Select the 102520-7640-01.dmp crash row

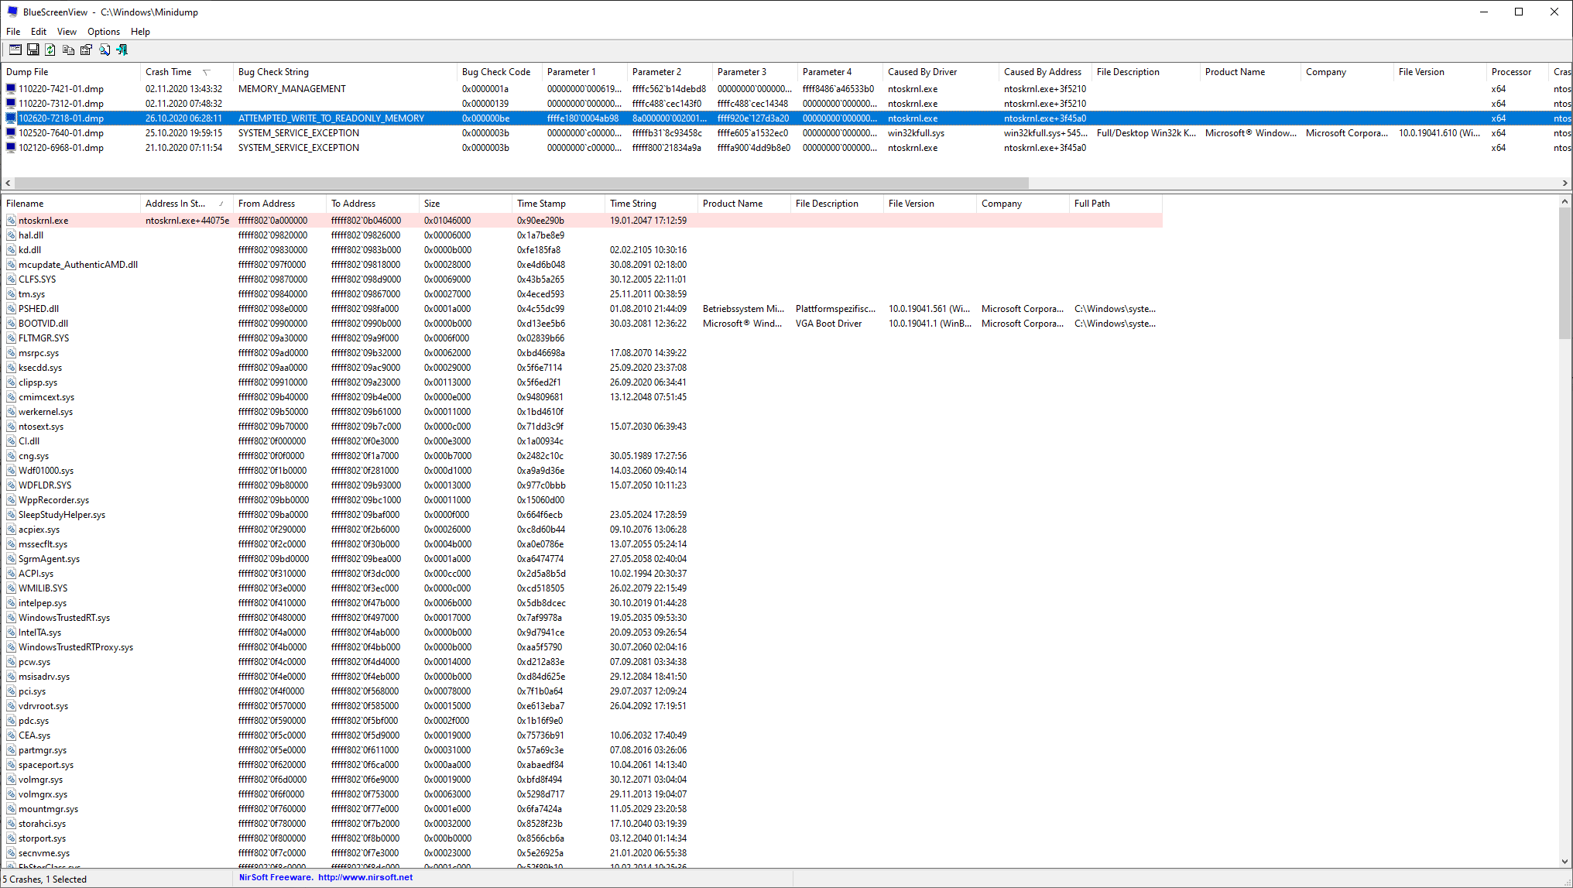pos(60,133)
